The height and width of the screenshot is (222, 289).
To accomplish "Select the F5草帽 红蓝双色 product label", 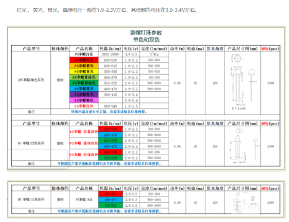I will tap(84, 132).
